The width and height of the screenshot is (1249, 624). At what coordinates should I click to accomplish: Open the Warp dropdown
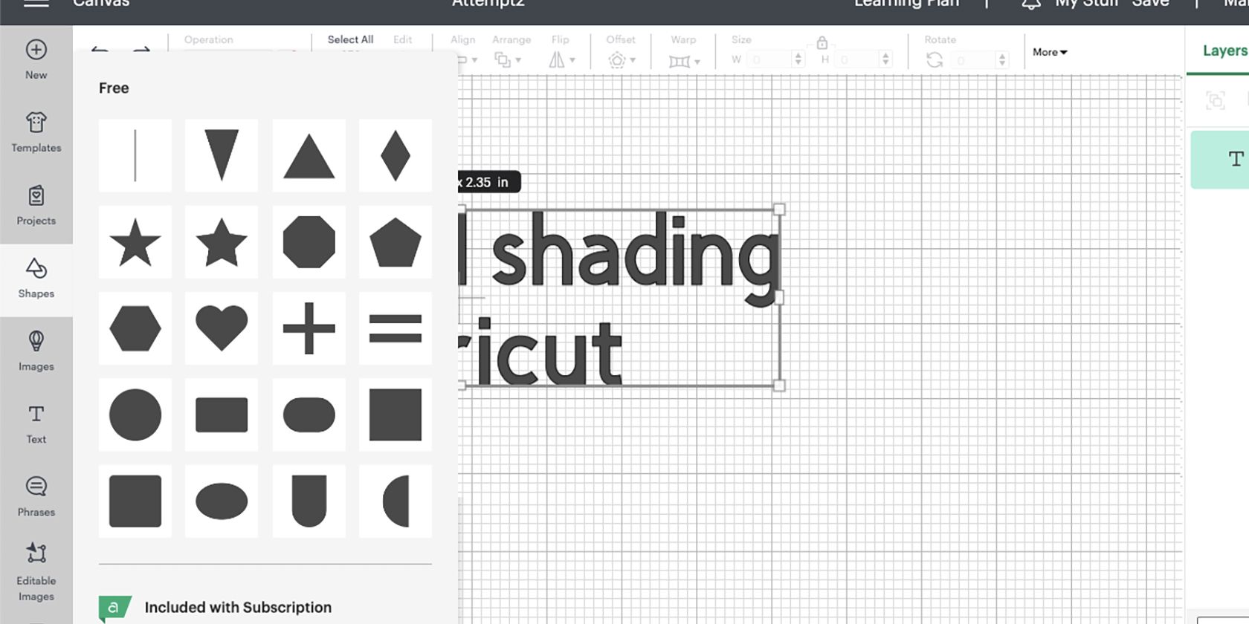[684, 60]
